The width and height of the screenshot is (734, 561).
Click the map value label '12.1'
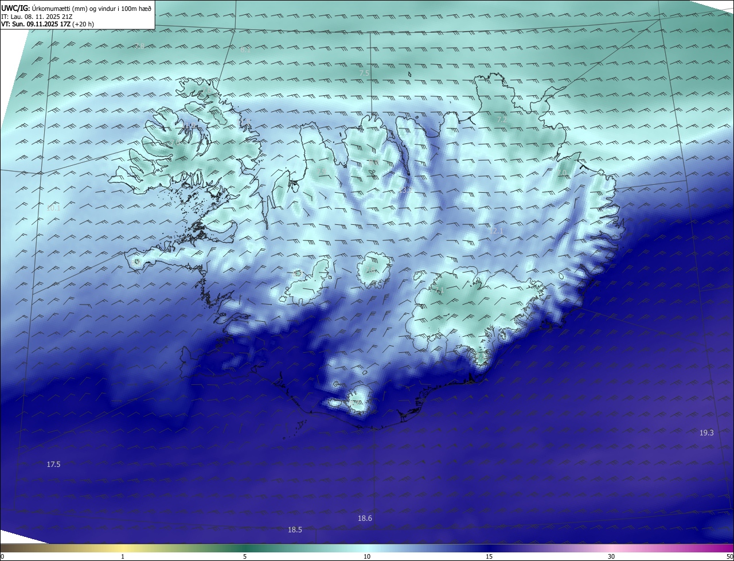point(496,231)
